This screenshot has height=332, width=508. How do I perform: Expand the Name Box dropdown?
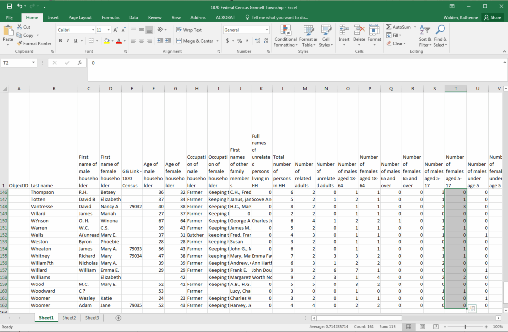pos(33,63)
